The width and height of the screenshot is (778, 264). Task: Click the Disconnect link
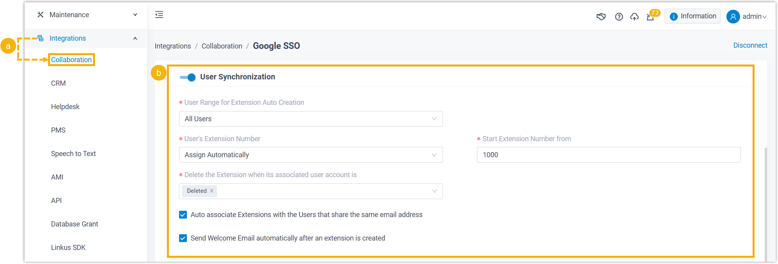pyautogui.click(x=750, y=45)
